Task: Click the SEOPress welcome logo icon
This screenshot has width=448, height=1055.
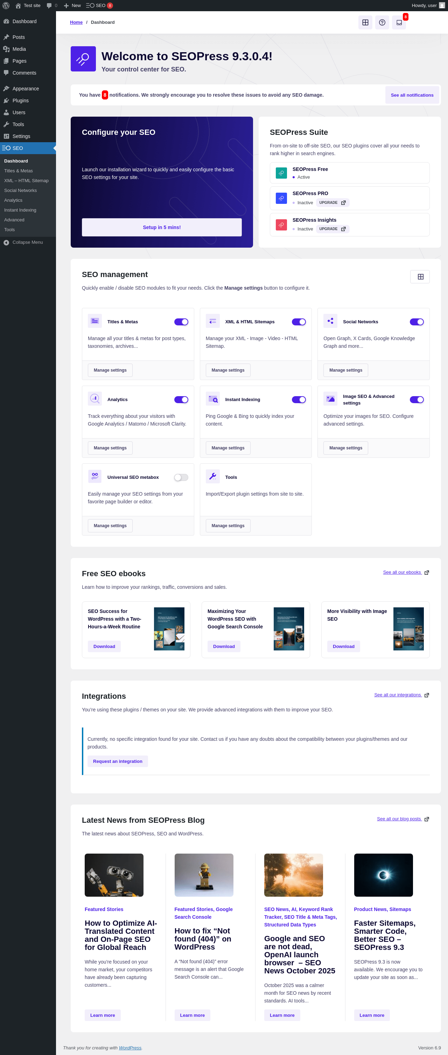Action: [x=83, y=59]
